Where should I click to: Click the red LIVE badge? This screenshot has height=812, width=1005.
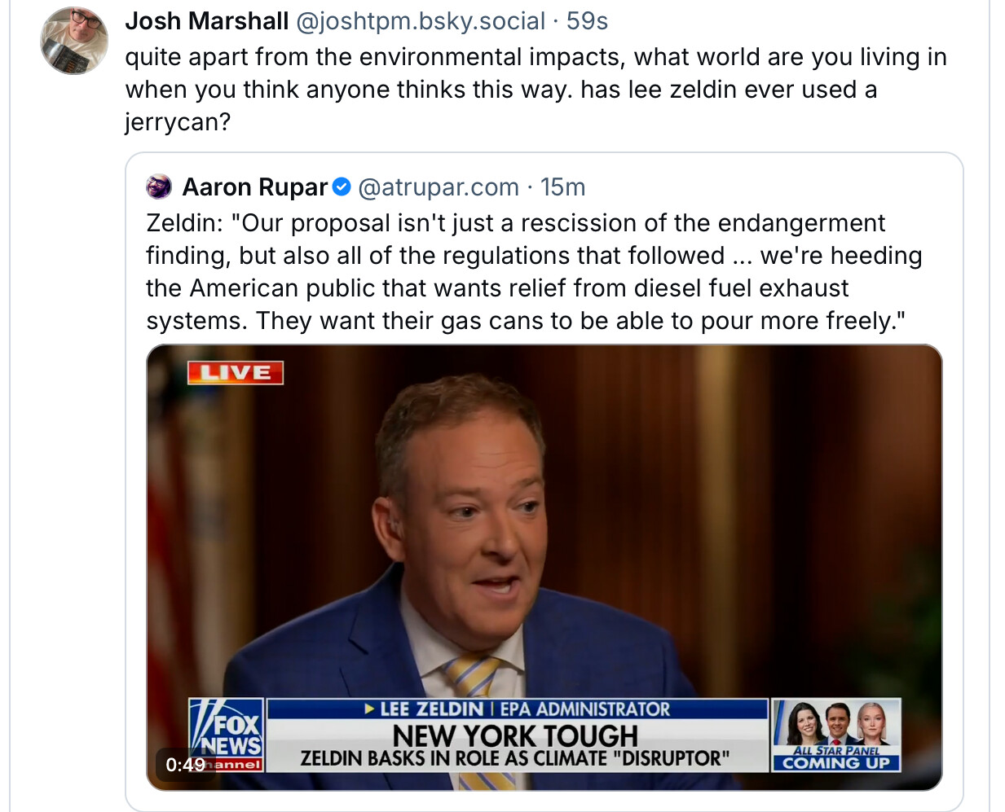(x=236, y=373)
